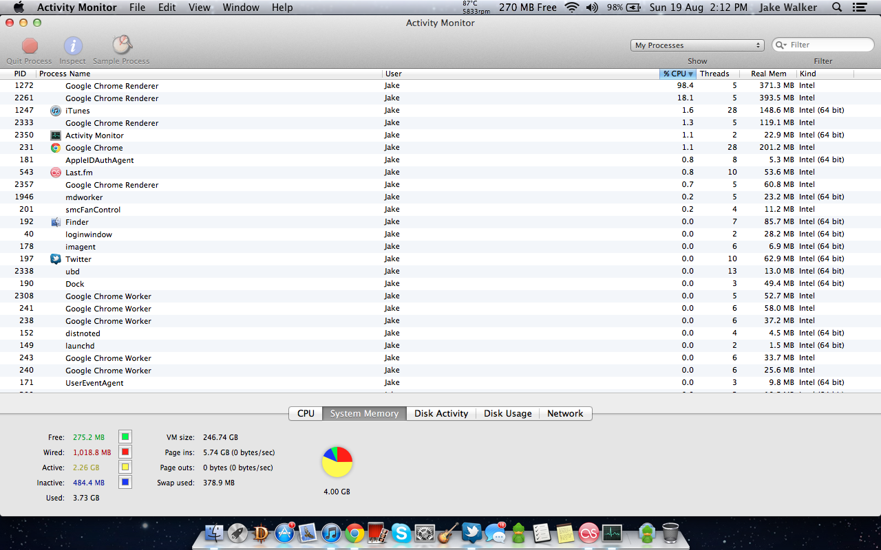Select the System Memory tab

pos(364,413)
